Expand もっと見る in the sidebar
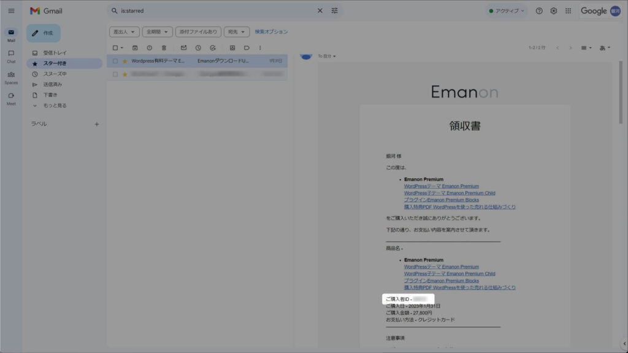The height and width of the screenshot is (353, 628). pos(54,105)
